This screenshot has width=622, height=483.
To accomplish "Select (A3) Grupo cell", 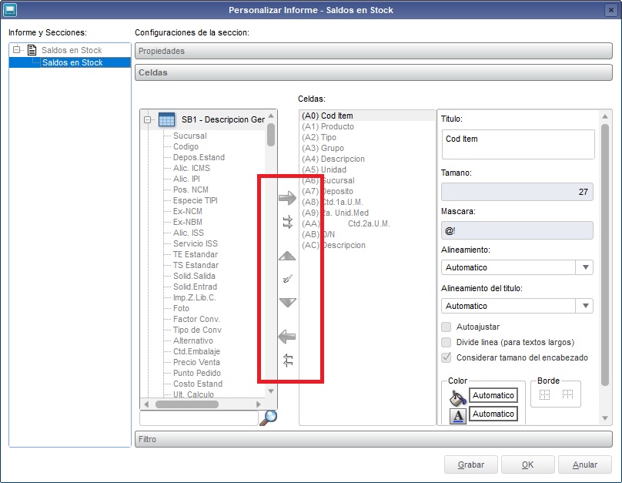I will (323, 148).
